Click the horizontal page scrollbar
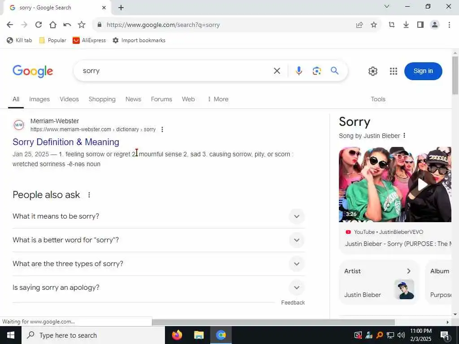459x344 pixels. pyautogui.click(x=273, y=322)
